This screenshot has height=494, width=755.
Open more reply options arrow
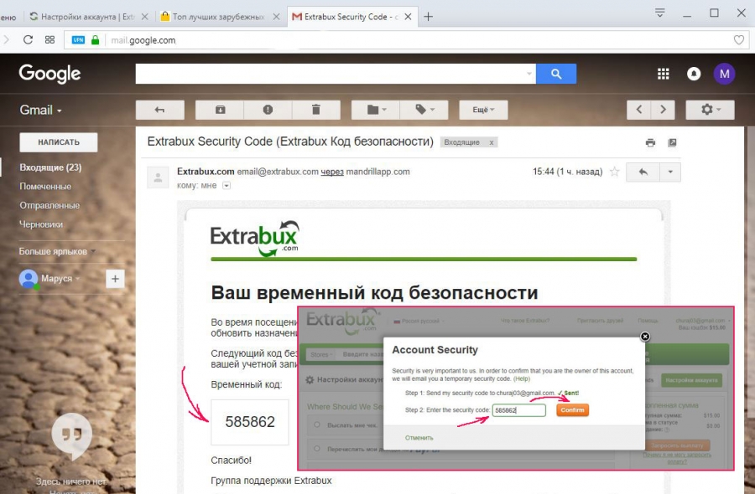[x=670, y=172]
